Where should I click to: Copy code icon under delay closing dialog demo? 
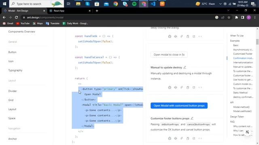[x=188, y=37]
